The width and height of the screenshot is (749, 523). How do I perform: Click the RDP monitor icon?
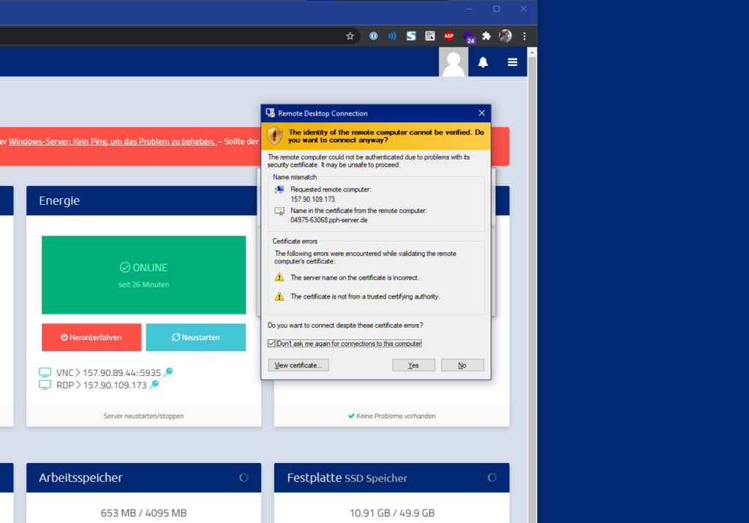45,385
